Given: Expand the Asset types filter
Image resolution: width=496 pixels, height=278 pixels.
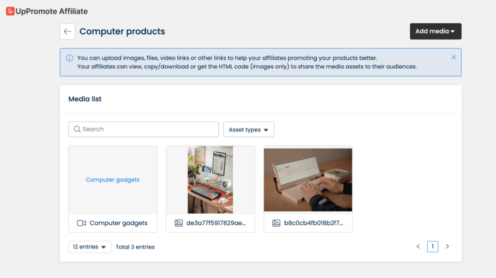Looking at the screenshot, I should [248, 130].
